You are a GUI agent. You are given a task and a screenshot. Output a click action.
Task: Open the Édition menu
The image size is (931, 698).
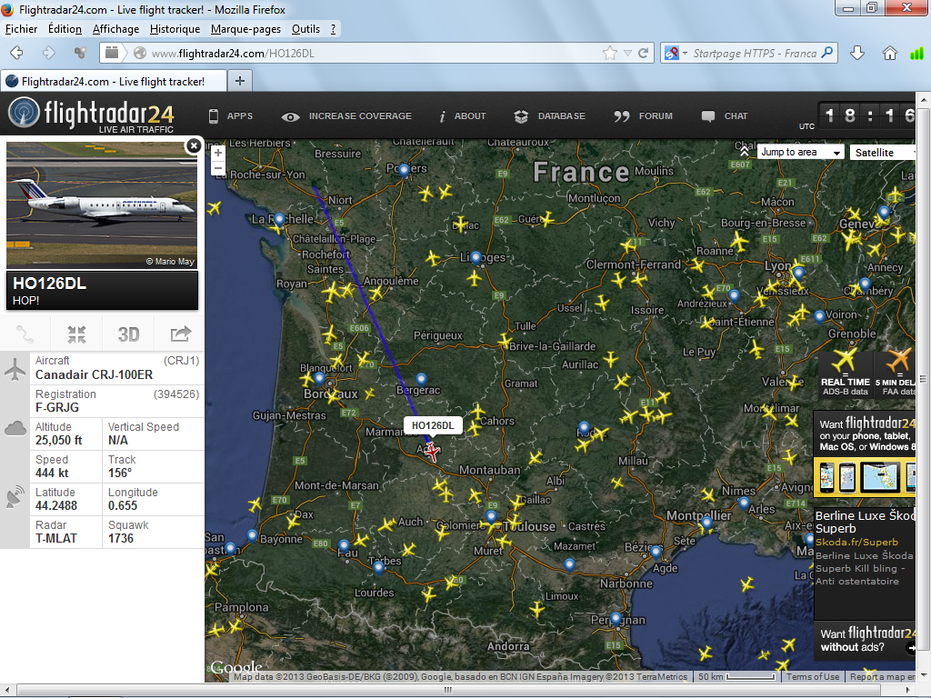tap(65, 28)
